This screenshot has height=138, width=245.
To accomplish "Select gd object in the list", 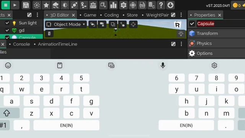I will pyautogui.click(x=21, y=30).
